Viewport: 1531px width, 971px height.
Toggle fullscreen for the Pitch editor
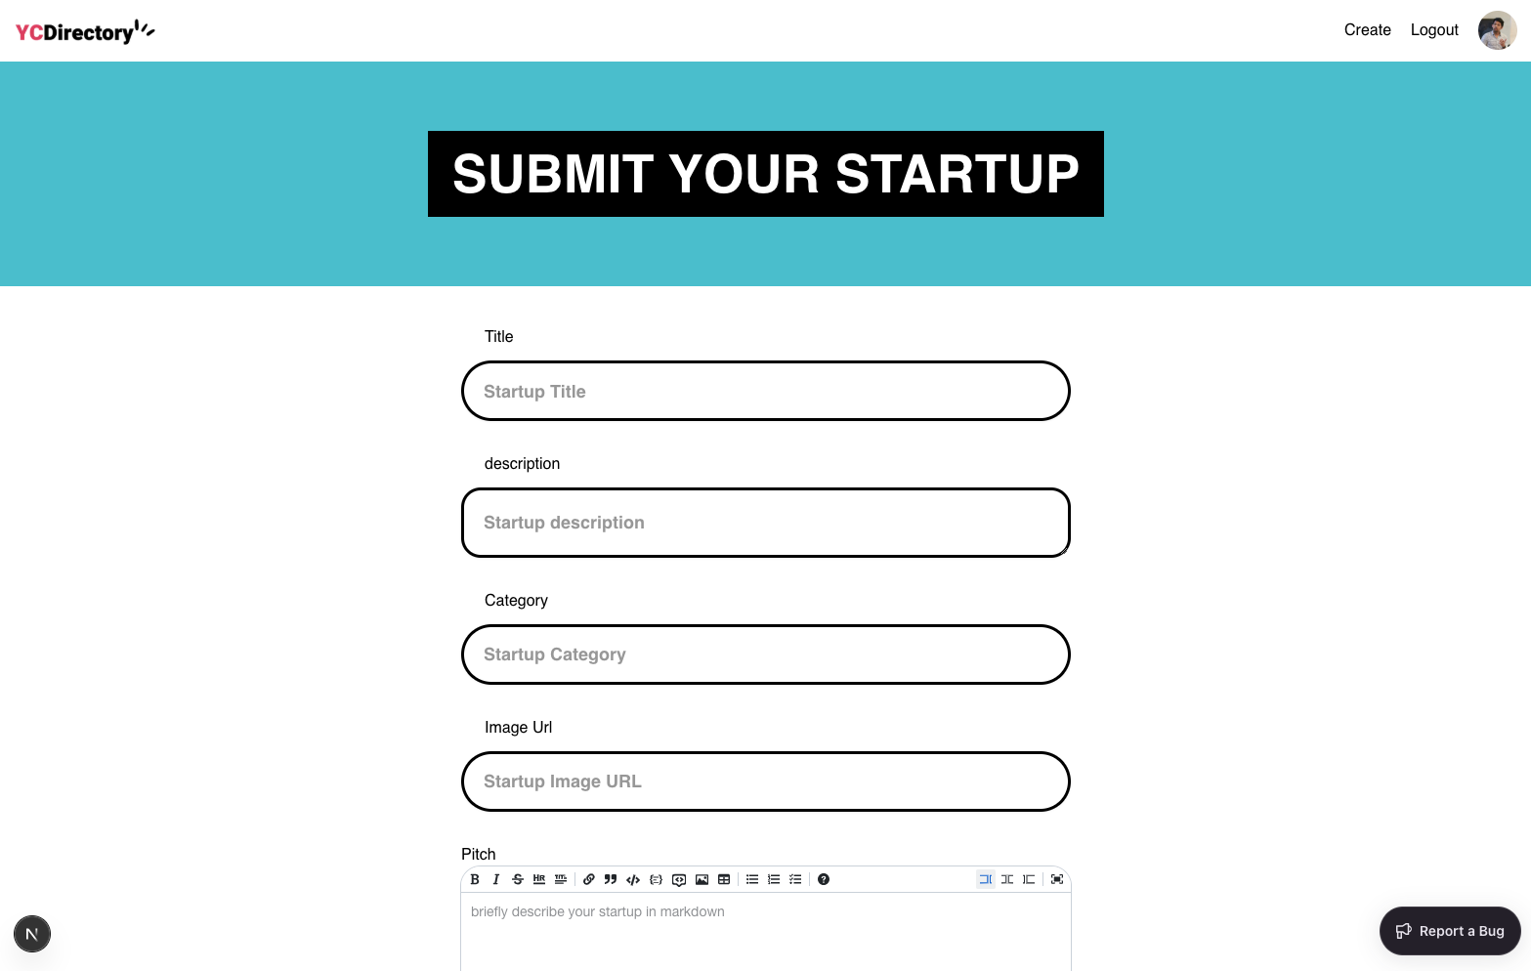pyautogui.click(x=1057, y=879)
